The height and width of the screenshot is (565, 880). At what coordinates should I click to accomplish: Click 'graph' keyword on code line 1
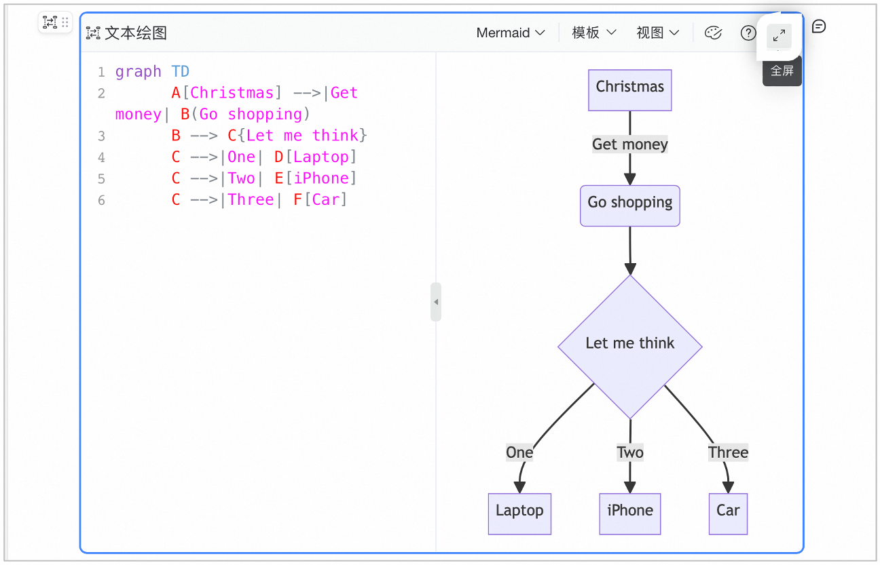[x=139, y=72]
